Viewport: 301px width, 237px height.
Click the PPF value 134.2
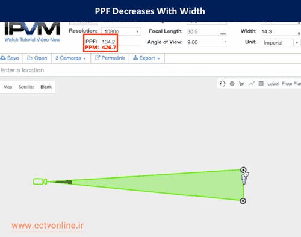(x=108, y=42)
